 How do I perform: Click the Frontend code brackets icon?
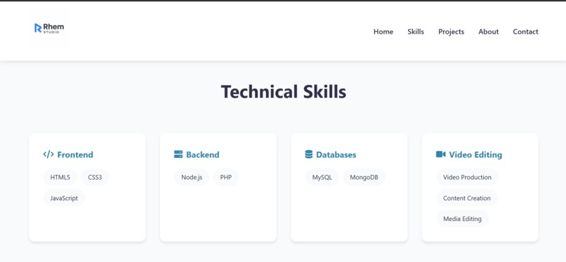[48, 155]
